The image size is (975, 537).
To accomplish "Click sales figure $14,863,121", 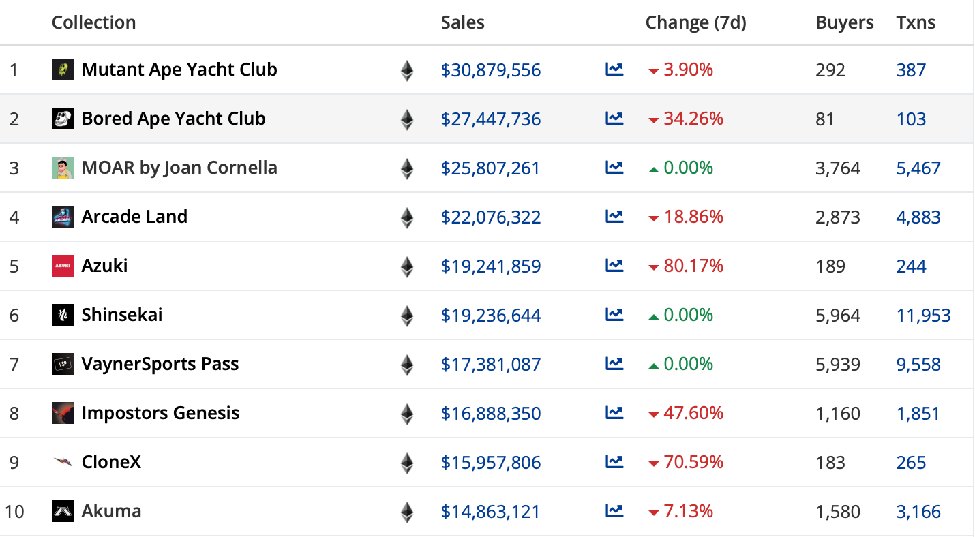I will [x=490, y=512].
